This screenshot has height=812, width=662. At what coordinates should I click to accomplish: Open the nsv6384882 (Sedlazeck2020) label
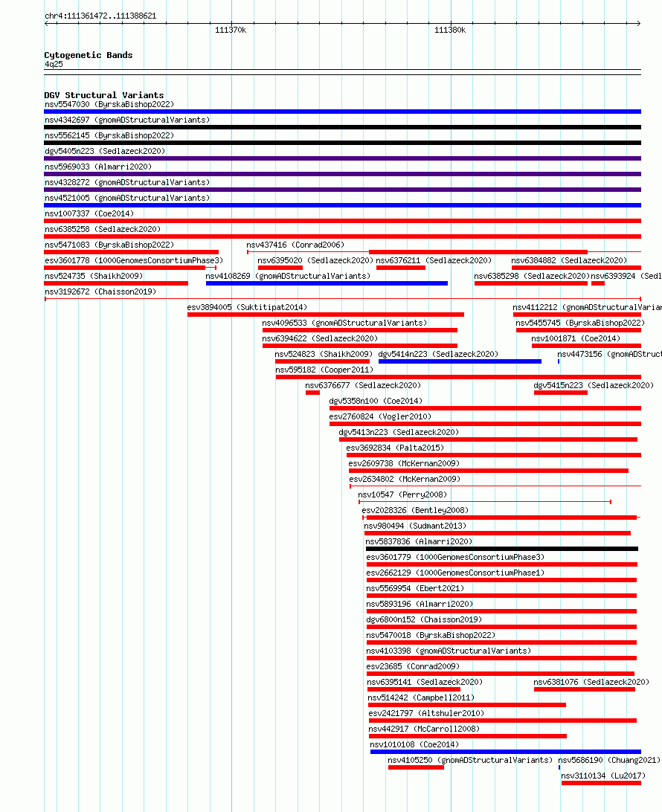pos(569,260)
